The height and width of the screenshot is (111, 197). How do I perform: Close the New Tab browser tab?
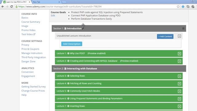pyautogui.click(x=59, y=2)
